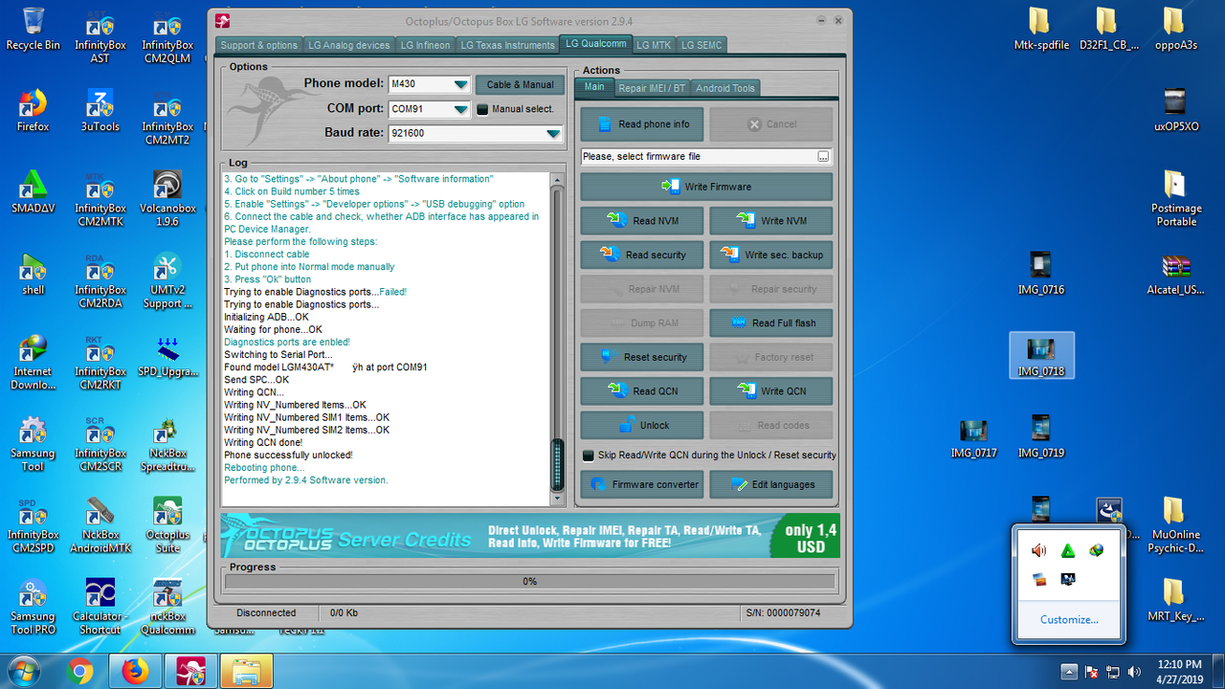This screenshot has height=689, width=1225.
Task: Browse for firmware file with ellipsis button
Action: click(823, 156)
